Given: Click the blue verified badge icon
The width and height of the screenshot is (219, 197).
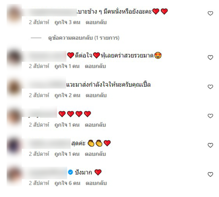Looking at the screenshot, I should 70,172.
